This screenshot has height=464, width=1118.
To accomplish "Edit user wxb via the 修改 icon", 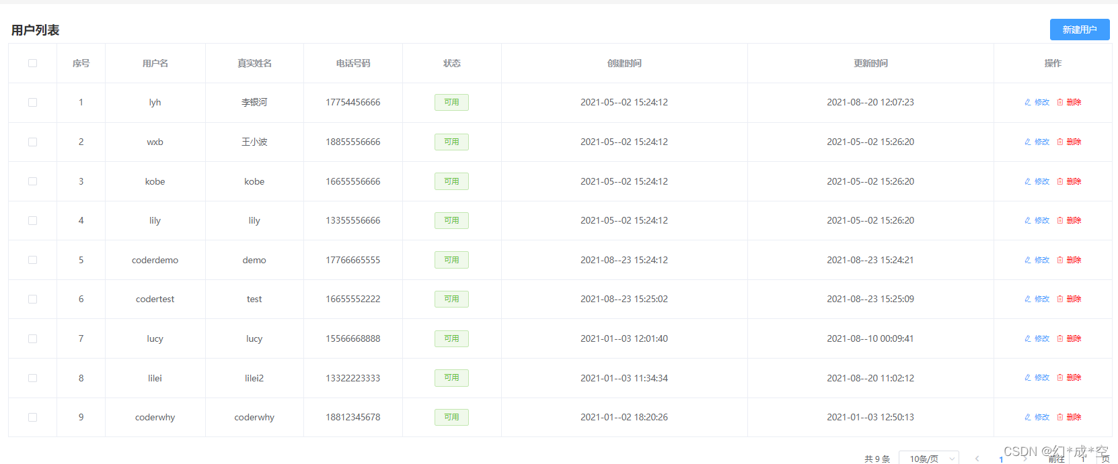I will (1037, 142).
